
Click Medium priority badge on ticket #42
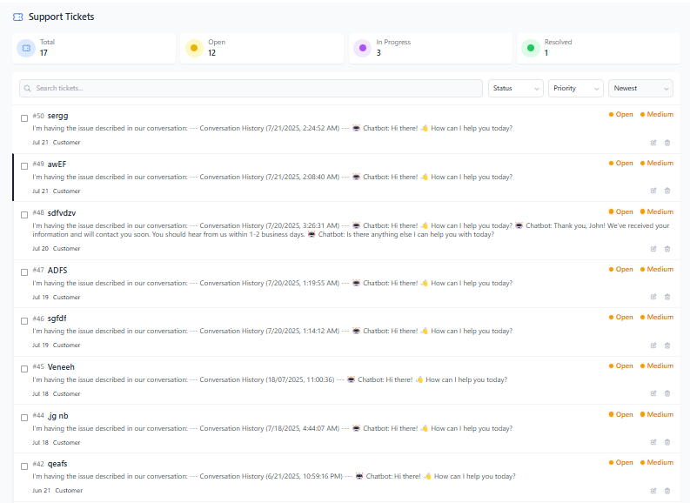(657, 462)
